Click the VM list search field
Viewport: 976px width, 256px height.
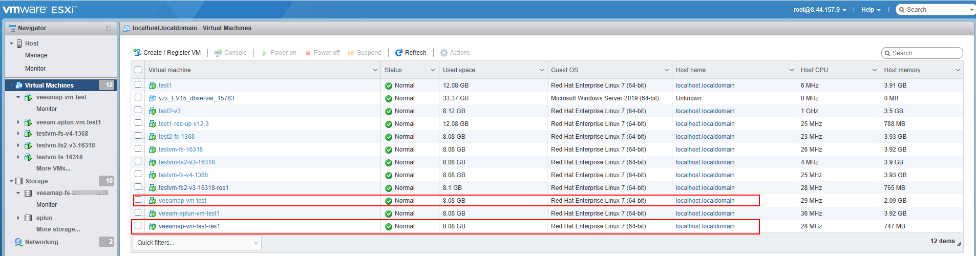click(x=922, y=53)
